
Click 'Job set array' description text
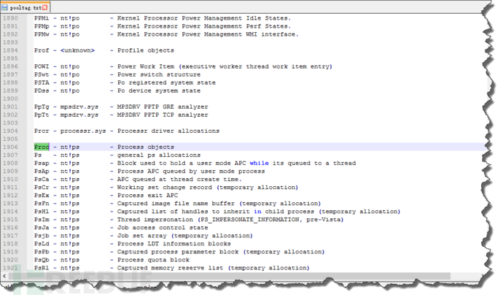coord(142,236)
